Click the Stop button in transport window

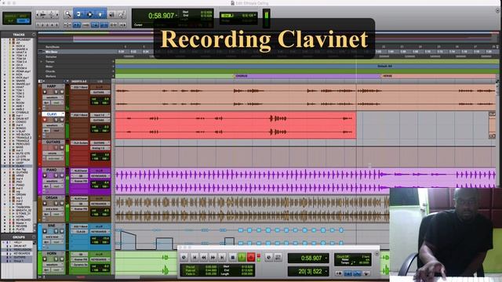coord(233,257)
